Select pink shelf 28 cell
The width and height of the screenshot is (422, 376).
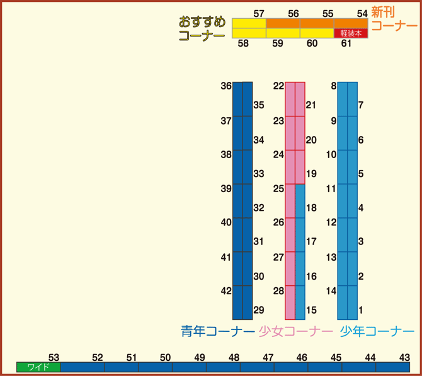(290, 302)
